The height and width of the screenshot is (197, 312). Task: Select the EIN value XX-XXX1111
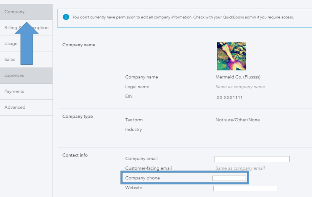point(229,98)
